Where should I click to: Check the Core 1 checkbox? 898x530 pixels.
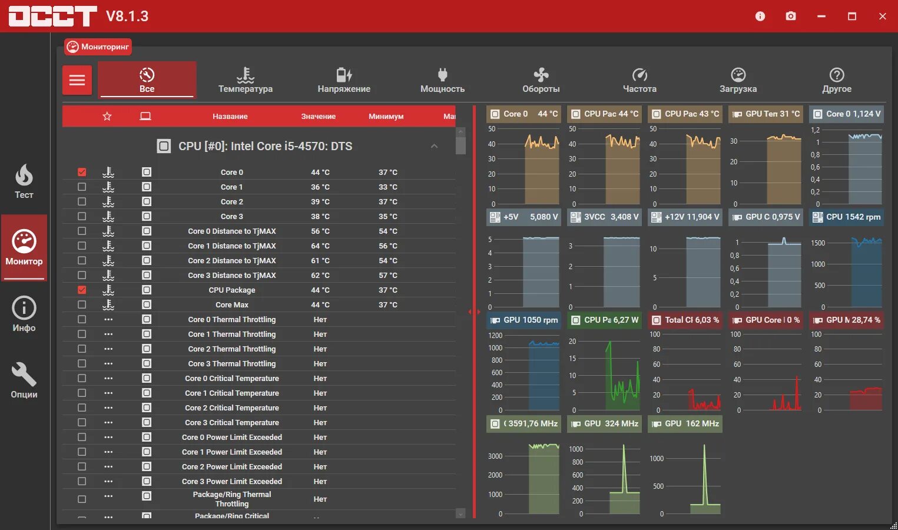click(82, 187)
